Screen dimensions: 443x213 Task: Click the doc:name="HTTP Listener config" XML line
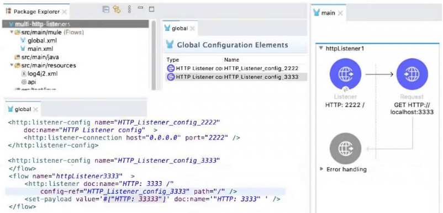91,130
